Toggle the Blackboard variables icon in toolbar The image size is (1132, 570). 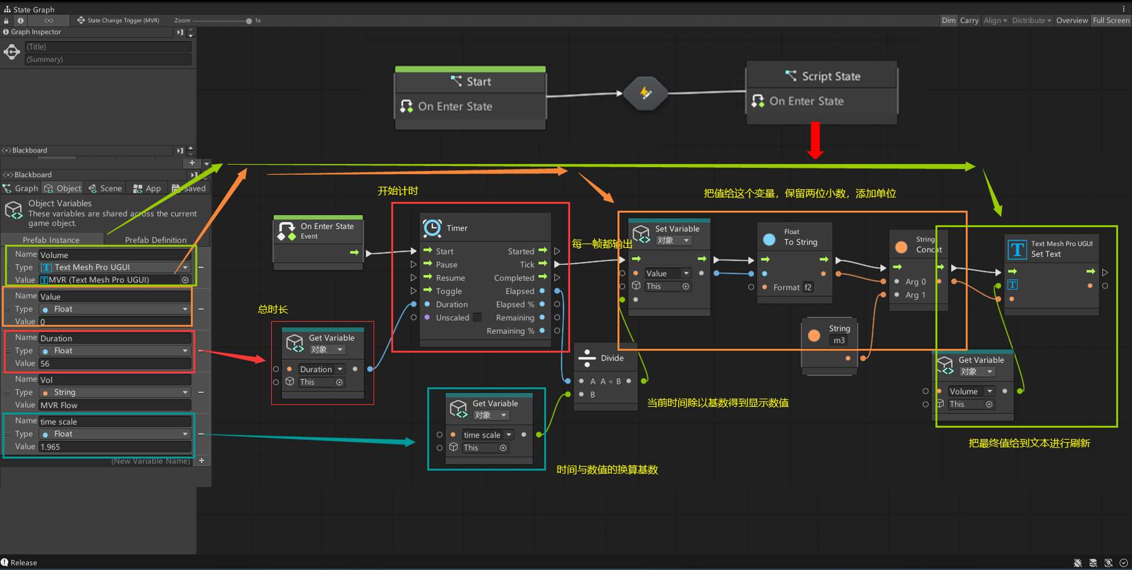(49, 21)
